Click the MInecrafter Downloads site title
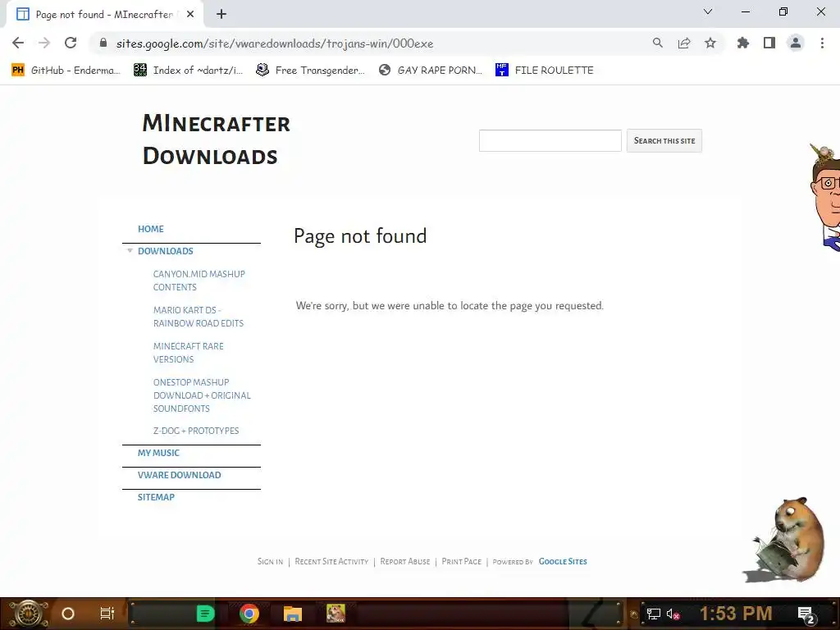The height and width of the screenshot is (630, 840). (217, 139)
